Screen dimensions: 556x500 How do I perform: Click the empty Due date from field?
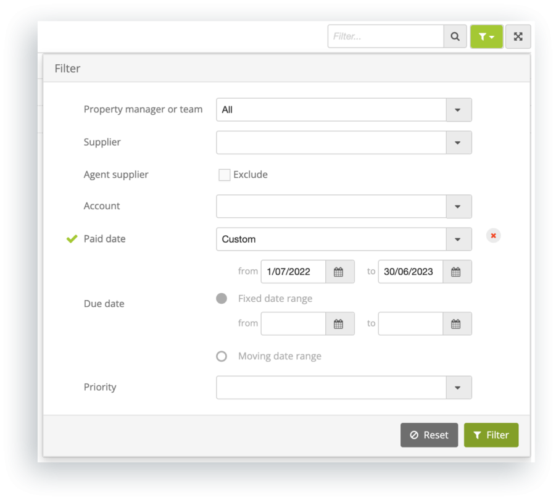click(x=293, y=323)
